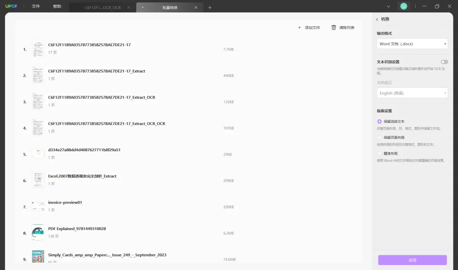458x270 pixels.
Task: Open the English (英语) language dropdown
Action: pyautogui.click(x=412, y=93)
